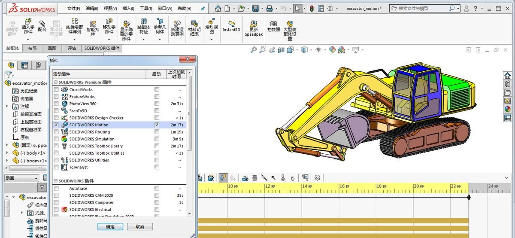Click the timeline end key marker near 22 秒
Viewport: 515px width, 238px height.
[x=469, y=197]
